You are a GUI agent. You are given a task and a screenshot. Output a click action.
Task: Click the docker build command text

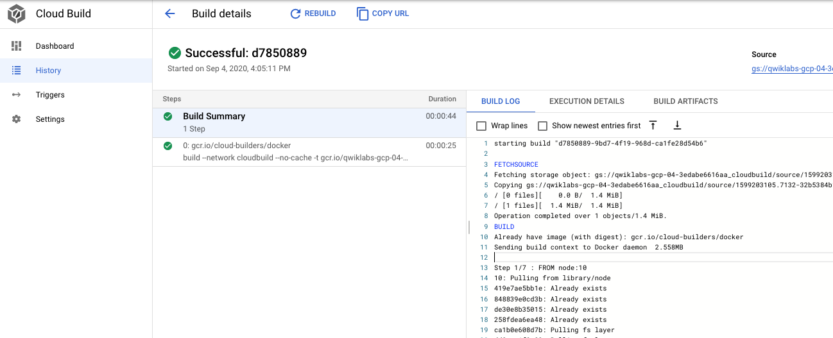295,158
